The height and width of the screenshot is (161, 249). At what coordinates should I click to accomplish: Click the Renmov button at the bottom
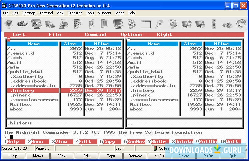[135, 156]
